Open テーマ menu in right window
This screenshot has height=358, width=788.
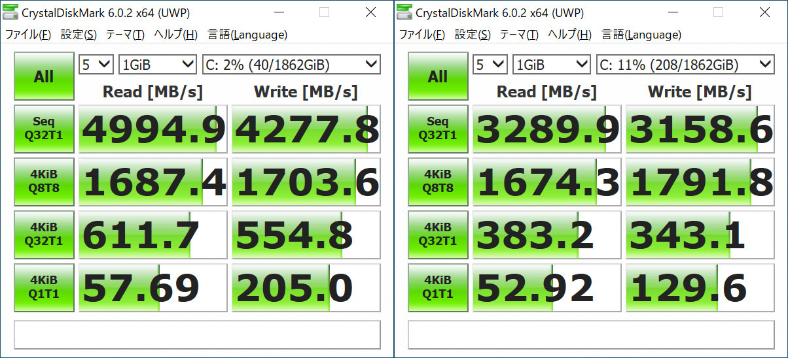pyautogui.click(x=520, y=35)
